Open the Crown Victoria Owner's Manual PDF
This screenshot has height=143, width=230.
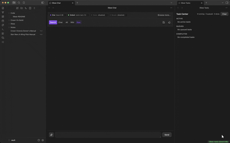tap(23, 31)
